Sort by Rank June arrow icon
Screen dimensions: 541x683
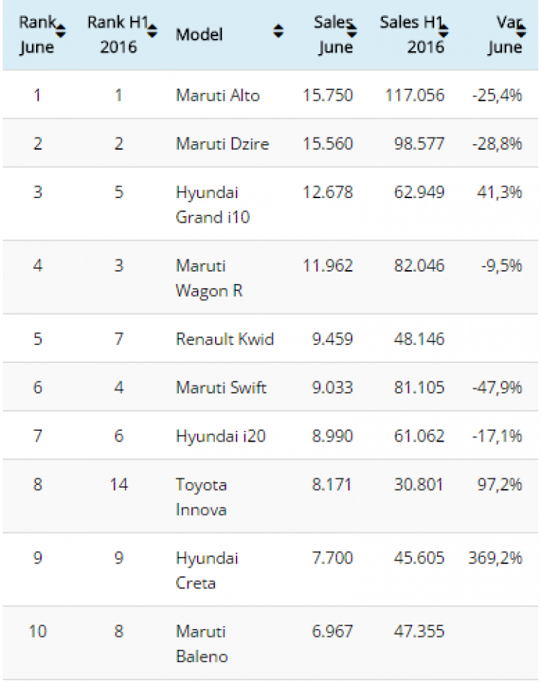click(61, 31)
